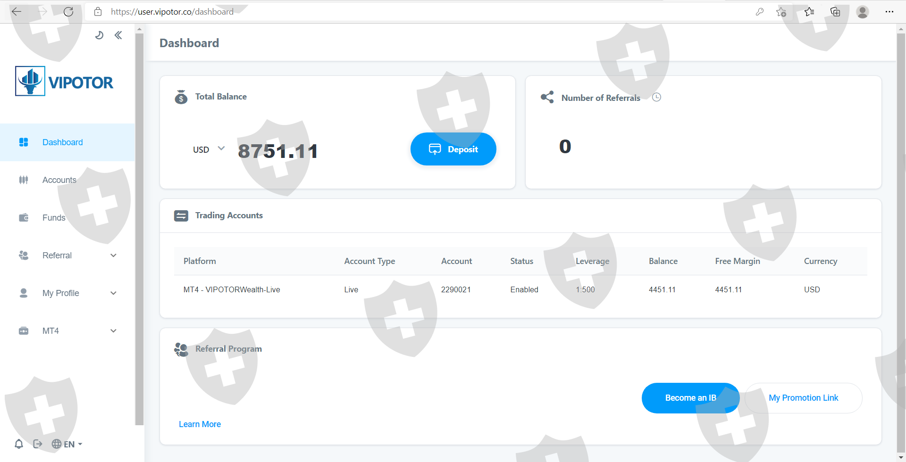The width and height of the screenshot is (906, 462).
Task: Open browser profile avatar icon
Action: coord(862,12)
